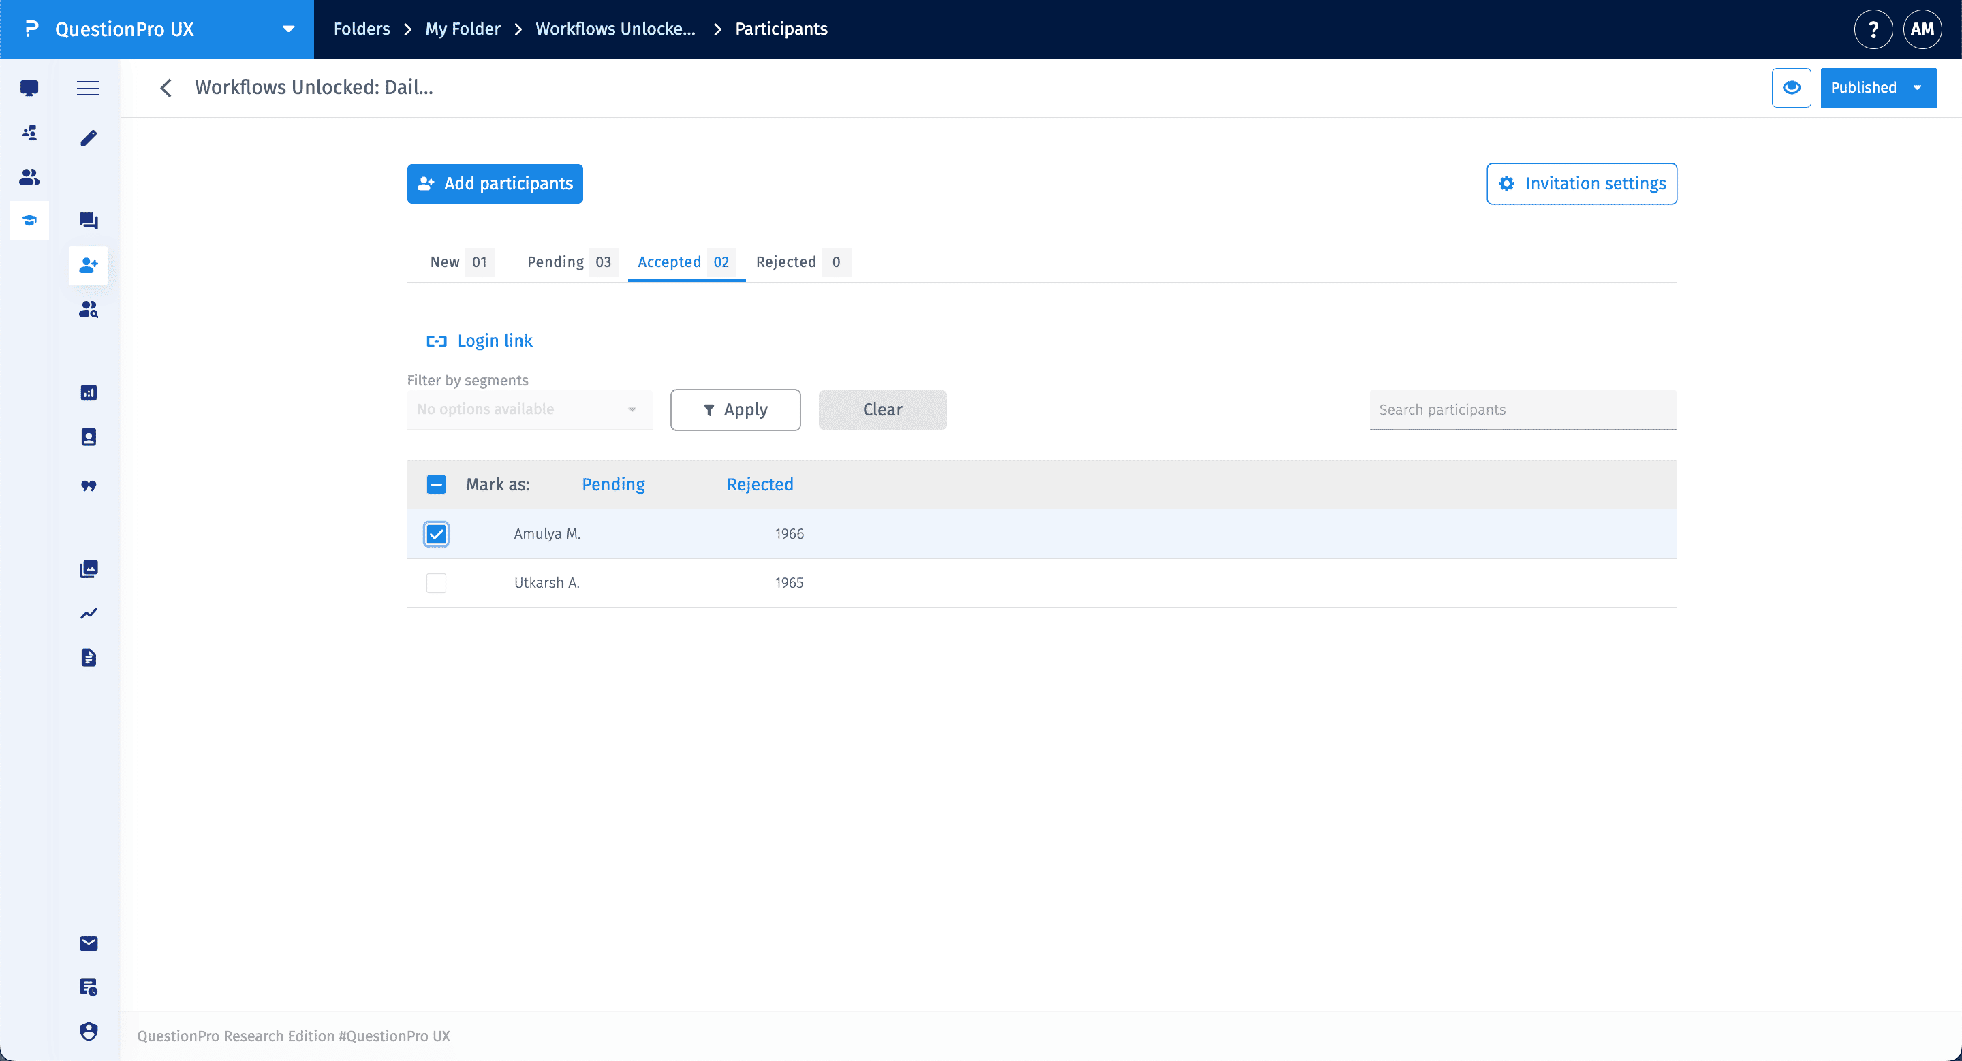Open the image gallery icon in sidebar
The height and width of the screenshot is (1061, 1962).
tap(89, 569)
